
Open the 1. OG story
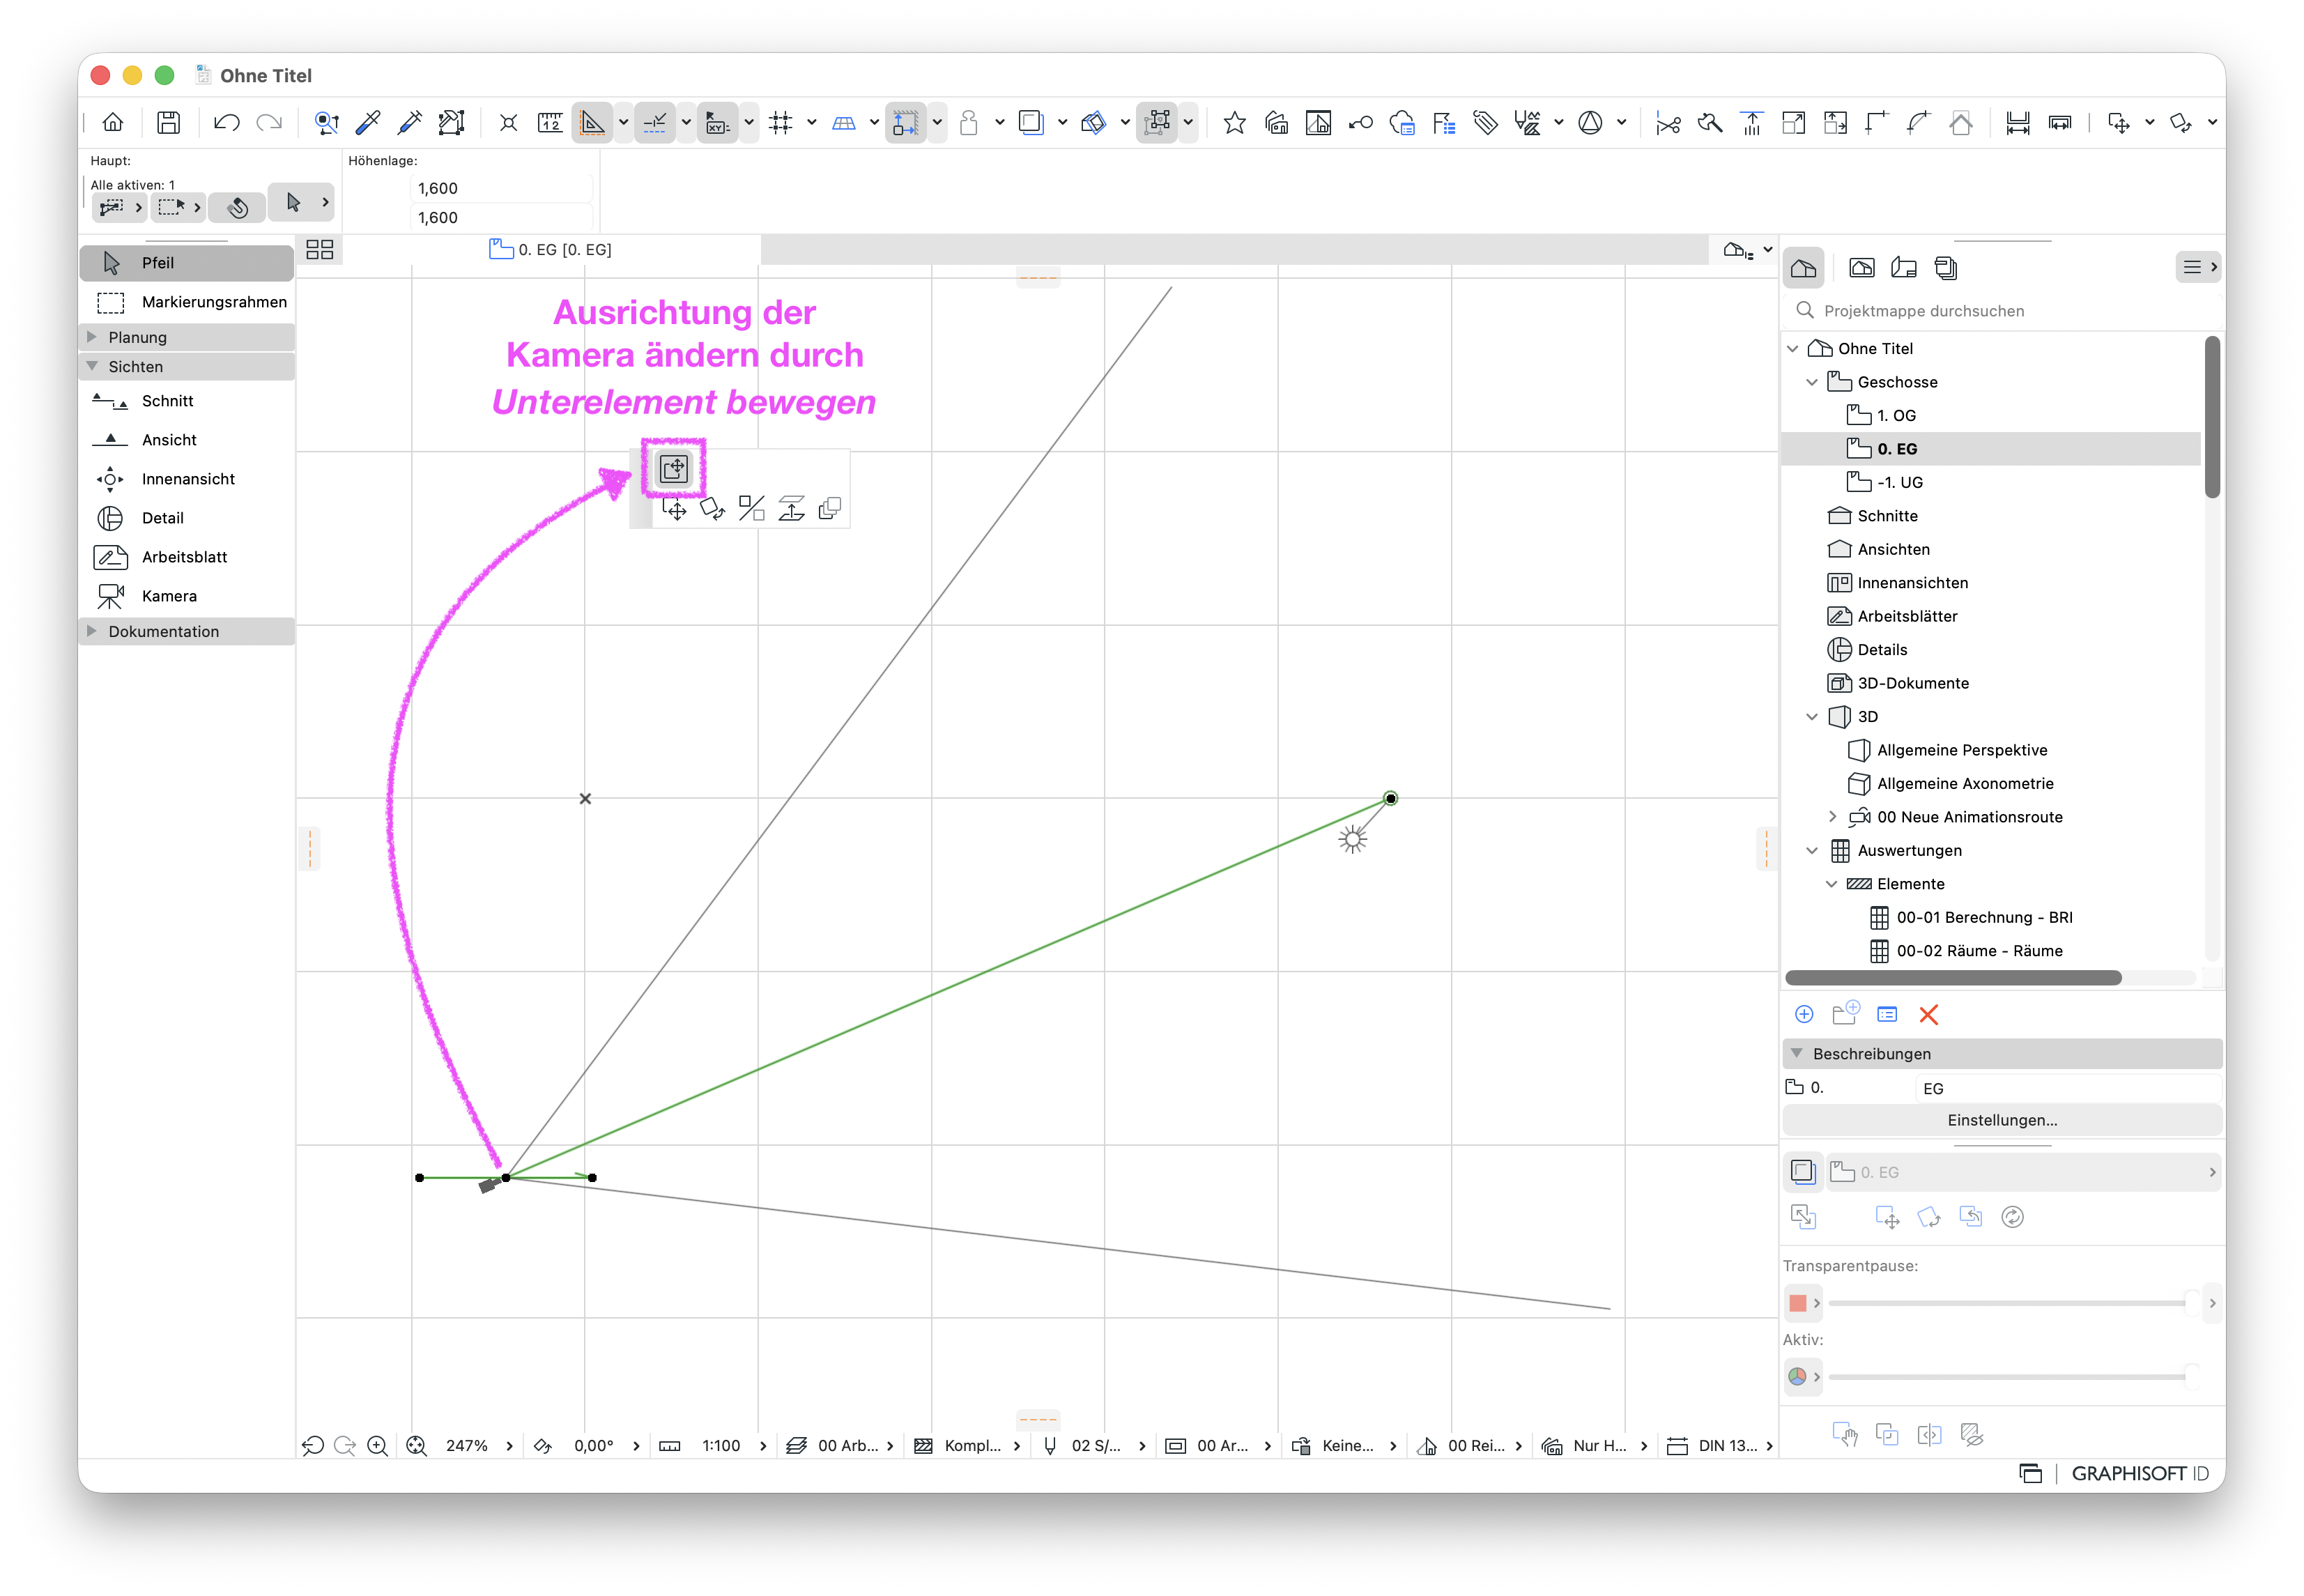point(1896,415)
